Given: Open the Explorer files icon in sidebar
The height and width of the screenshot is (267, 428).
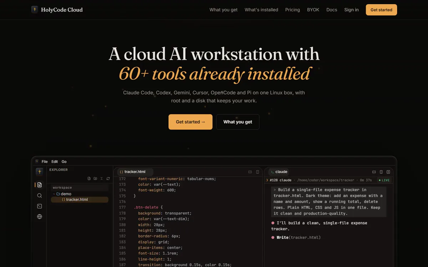Looking at the screenshot, I should (x=40, y=185).
